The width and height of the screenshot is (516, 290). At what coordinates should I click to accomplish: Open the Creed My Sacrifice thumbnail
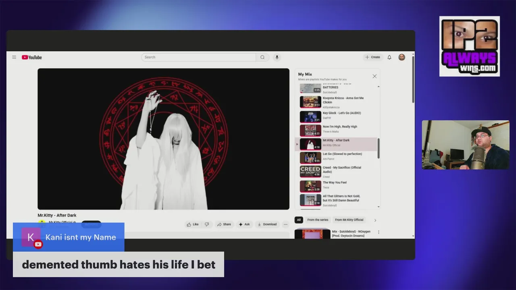pyautogui.click(x=310, y=171)
